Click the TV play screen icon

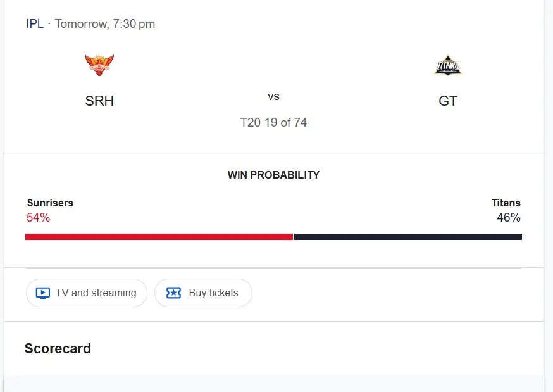42,293
